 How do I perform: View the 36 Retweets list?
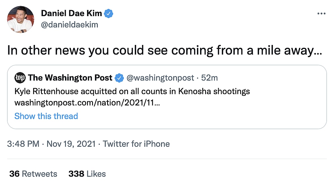pos(33,174)
